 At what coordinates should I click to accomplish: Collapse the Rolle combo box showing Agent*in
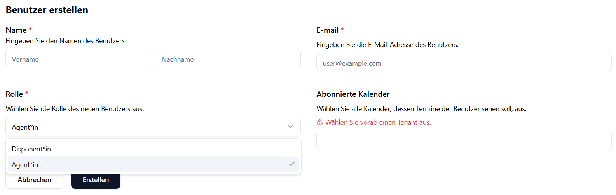[153, 127]
